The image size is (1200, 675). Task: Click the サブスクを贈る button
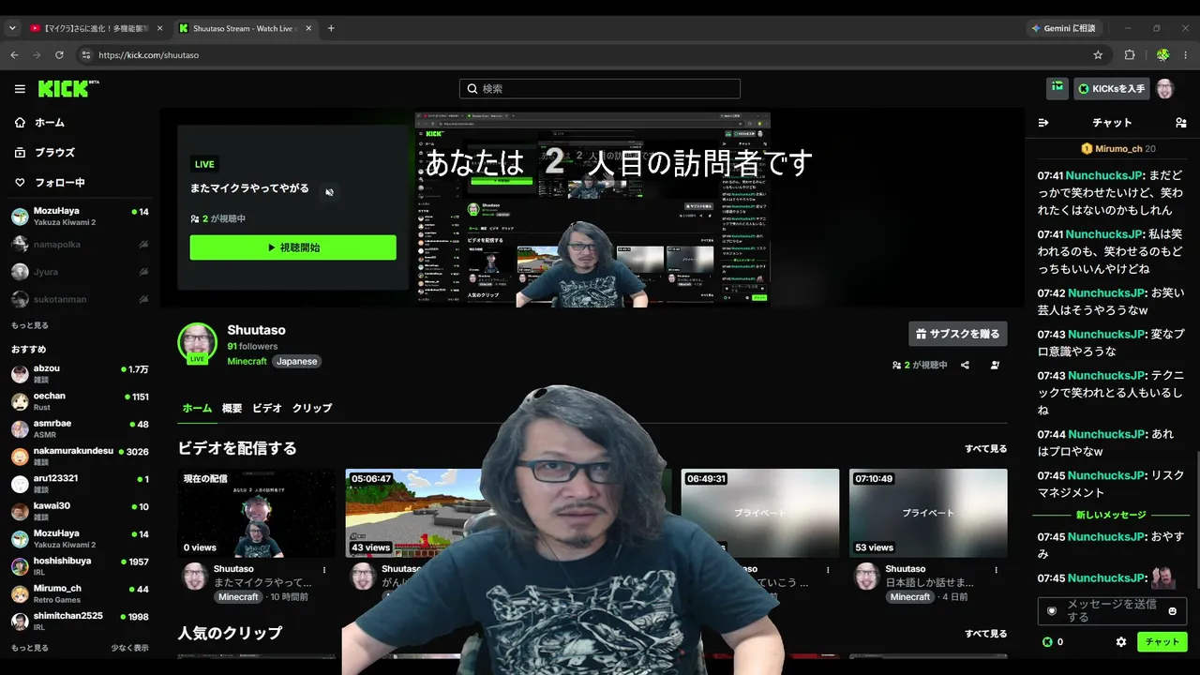click(x=958, y=334)
